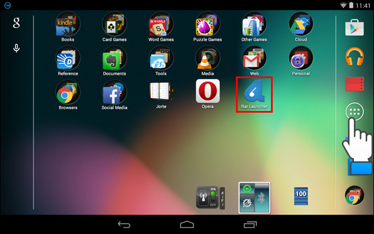The width and height of the screenshot is (374, 234).
Task: Open the Documents folder
Action: point(115,59)
